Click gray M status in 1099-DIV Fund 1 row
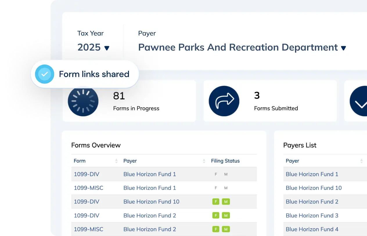The image size is (367, 236). 226,174
